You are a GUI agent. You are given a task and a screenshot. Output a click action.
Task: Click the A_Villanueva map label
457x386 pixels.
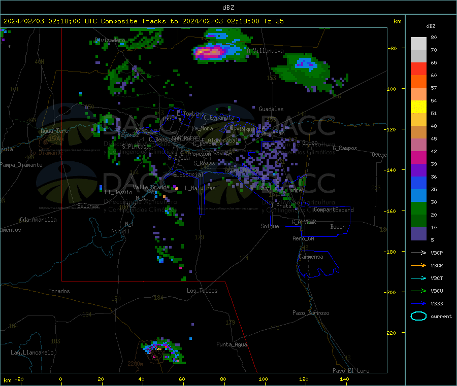[x=265, y=51]
